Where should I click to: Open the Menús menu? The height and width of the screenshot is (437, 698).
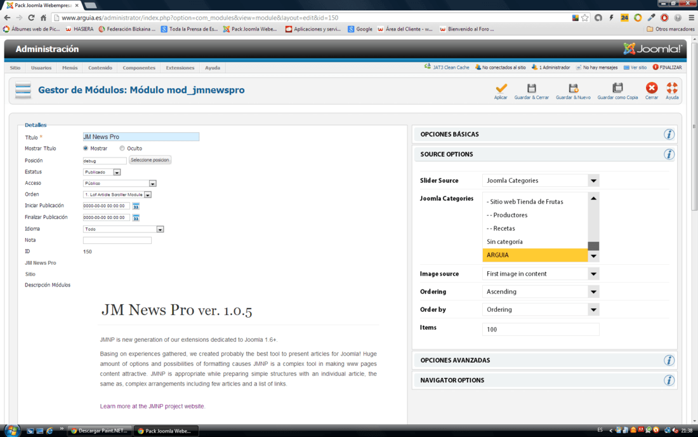click(x=70, y=68)
